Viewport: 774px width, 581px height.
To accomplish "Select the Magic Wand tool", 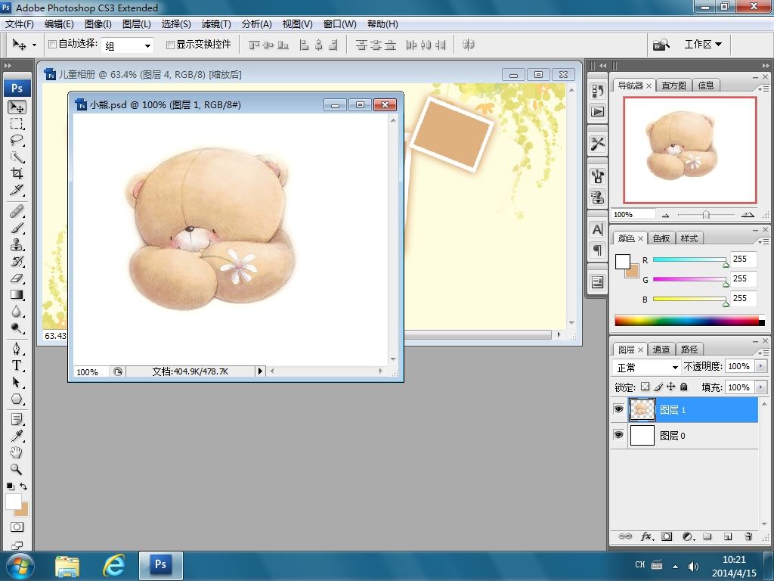I will pos(17,157).
